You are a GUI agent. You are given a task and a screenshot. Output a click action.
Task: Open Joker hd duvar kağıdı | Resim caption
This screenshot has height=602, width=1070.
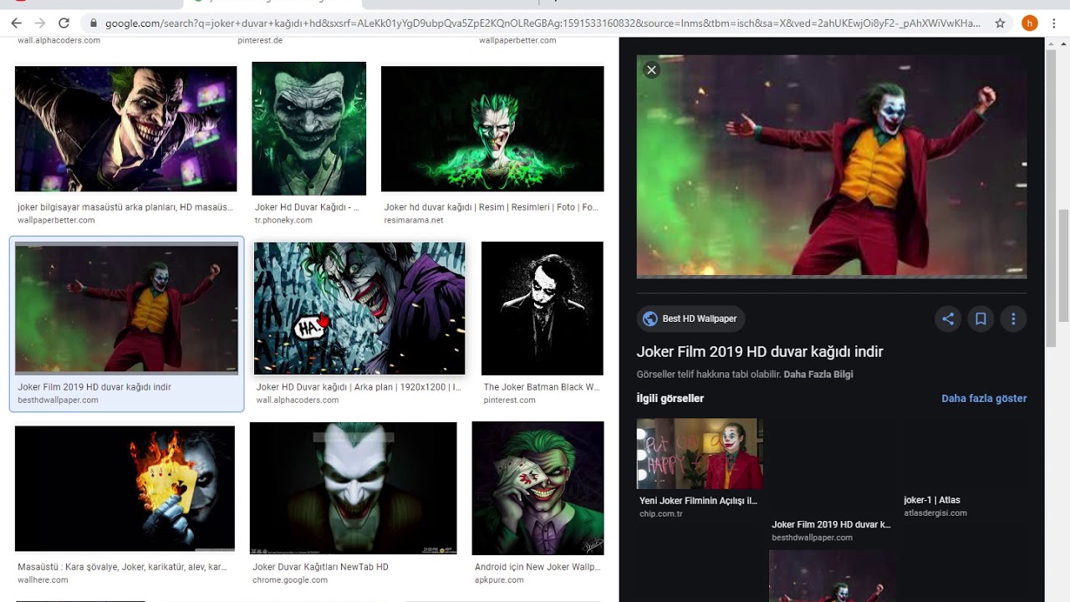point(492,207)
